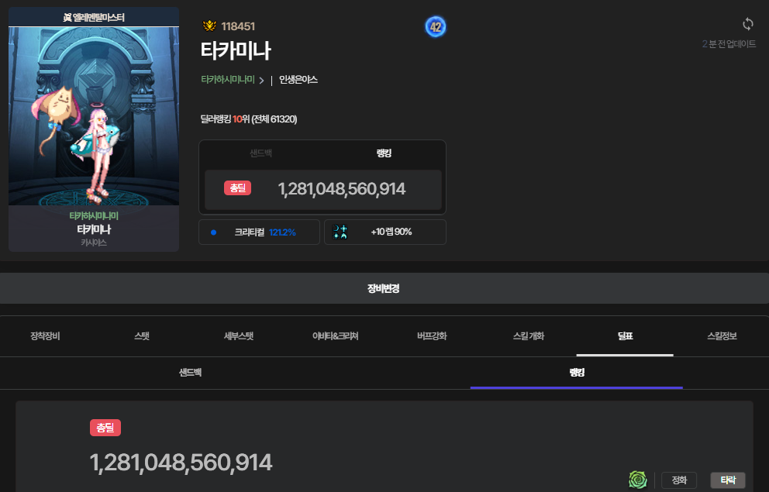Click the blue dot beside 크리티컬
Screen dimensions: 769x492
[213, 232]
